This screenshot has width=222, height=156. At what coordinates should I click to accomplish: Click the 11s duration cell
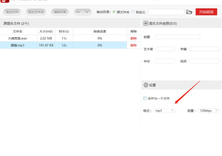click(64, 38)
